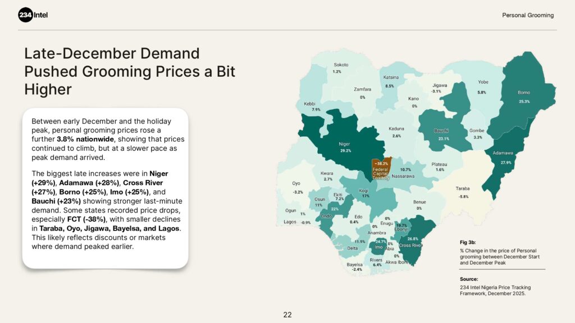Click the 234 Intel logo
This screenshot has height=323, width=575.
[33, 15]
